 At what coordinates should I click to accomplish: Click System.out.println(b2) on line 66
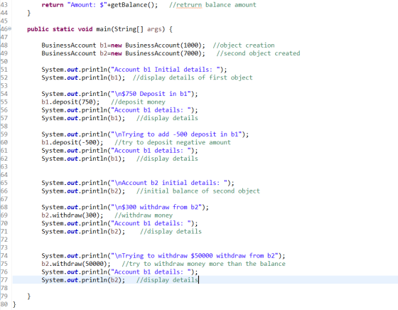83,191
